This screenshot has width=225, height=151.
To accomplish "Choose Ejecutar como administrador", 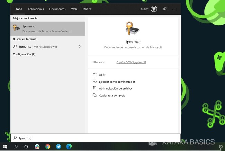I will coord(117,82).
